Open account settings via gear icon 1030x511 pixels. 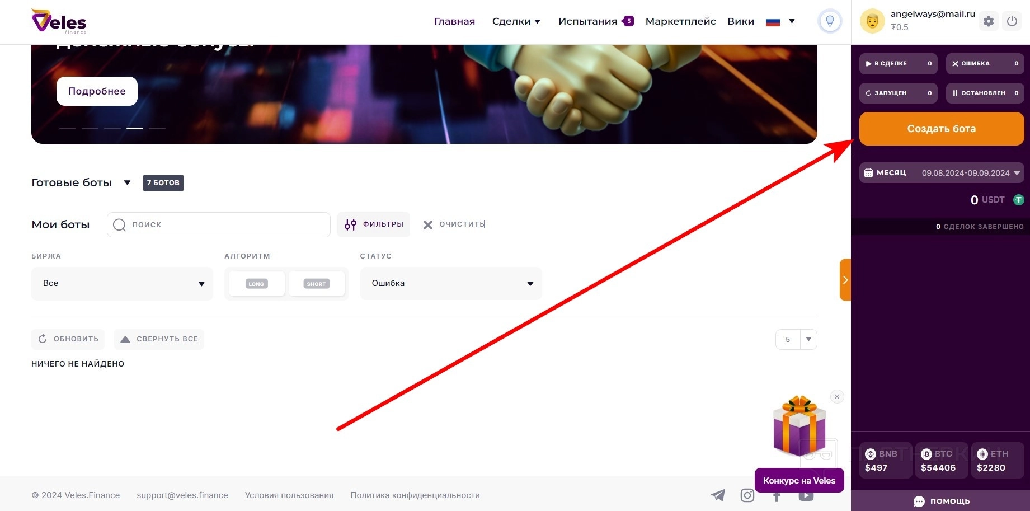click(989, 21)
